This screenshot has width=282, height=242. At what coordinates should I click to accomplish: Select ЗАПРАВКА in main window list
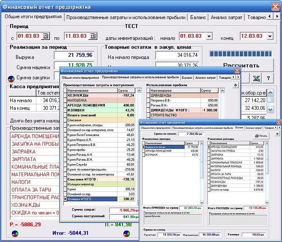[35, 152]
